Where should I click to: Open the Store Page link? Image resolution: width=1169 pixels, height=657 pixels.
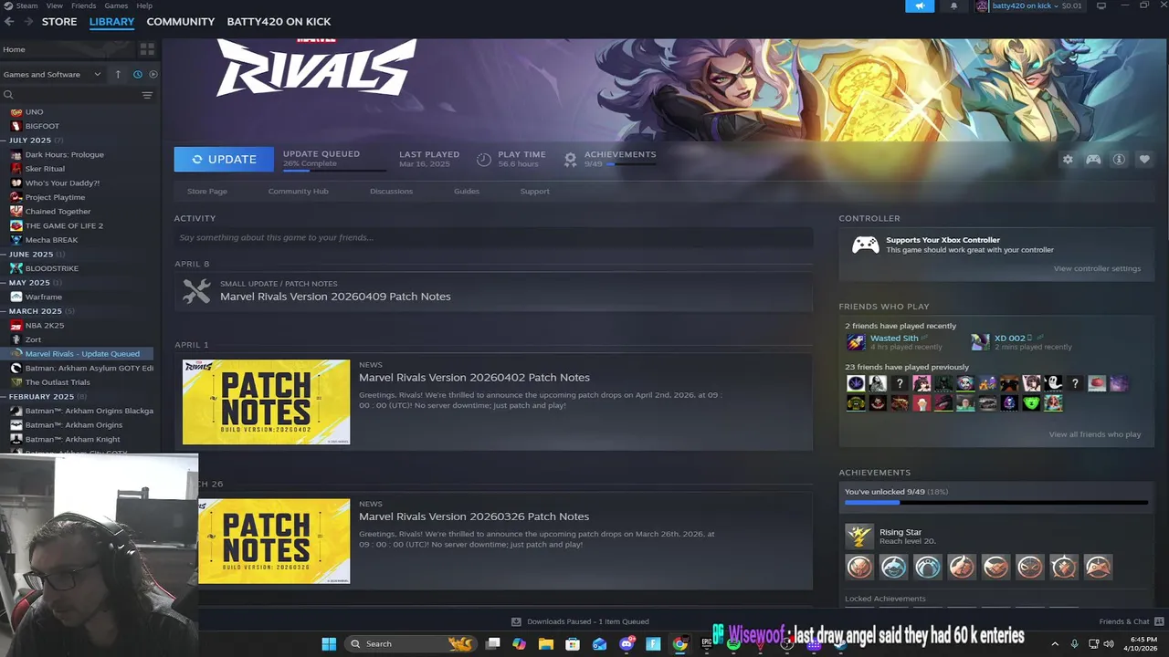206,191
